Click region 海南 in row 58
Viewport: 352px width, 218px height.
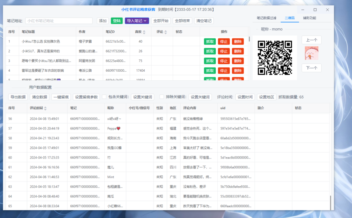[x=173, y=138]
